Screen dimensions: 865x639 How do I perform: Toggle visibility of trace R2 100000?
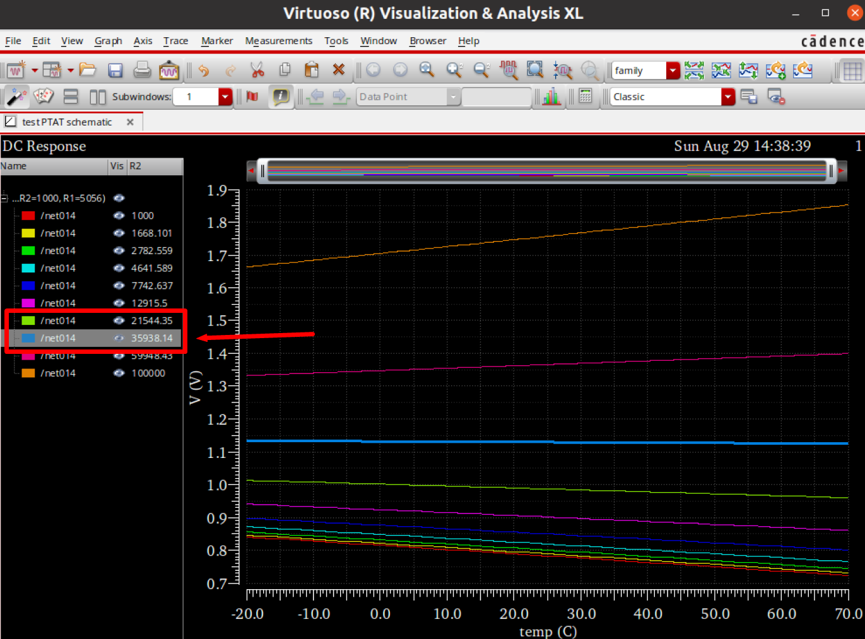point(119,373)
